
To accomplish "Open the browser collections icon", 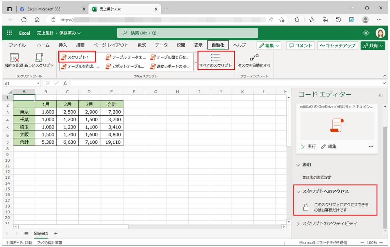I will (x=325, y=19).
